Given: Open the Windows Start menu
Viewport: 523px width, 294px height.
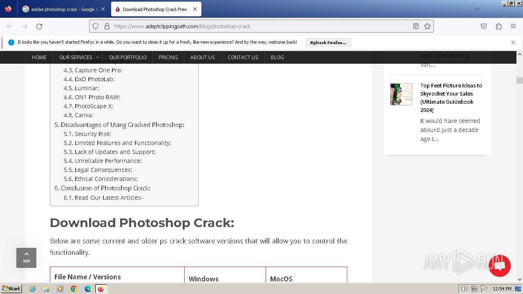Looking at the screenshot, I should (11, 288).
